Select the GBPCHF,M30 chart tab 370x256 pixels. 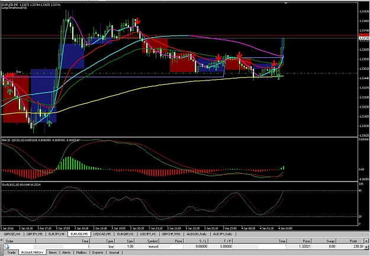(171, 234)
